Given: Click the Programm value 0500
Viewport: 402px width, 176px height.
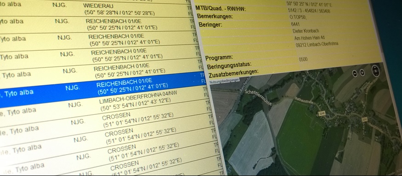Looking at the screenshot, I should 303,59.
